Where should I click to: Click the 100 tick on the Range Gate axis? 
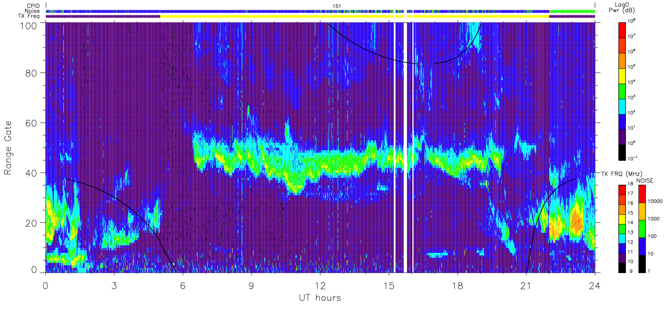[x=29, y=25]
